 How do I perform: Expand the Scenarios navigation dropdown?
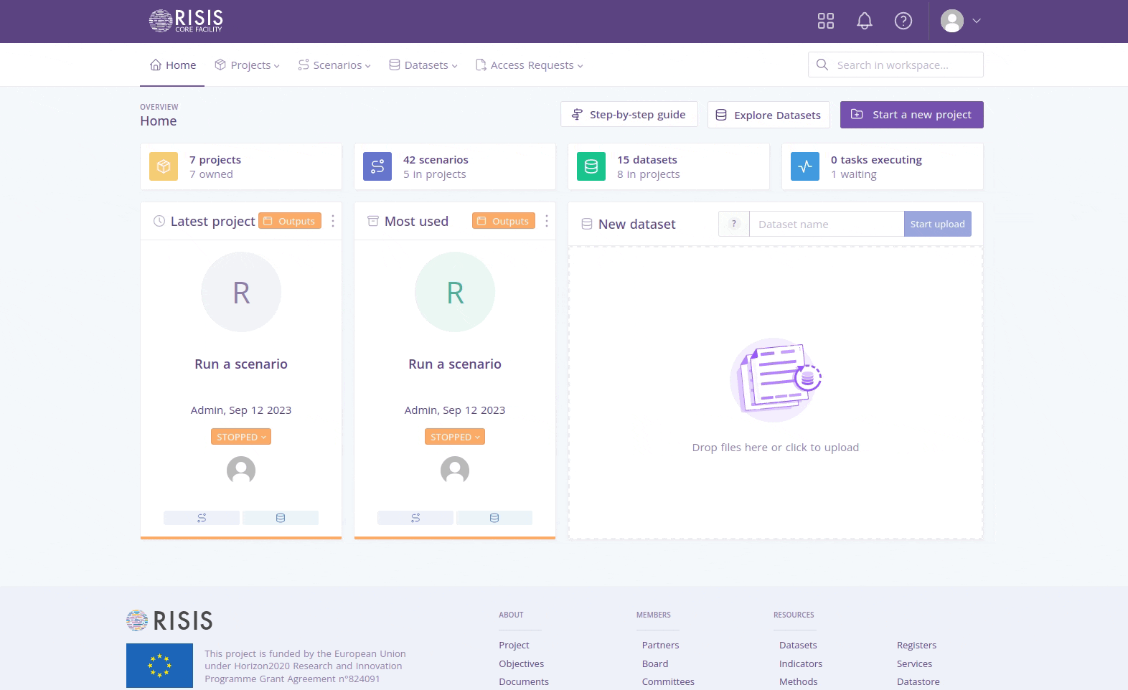[x=334, y=65]
